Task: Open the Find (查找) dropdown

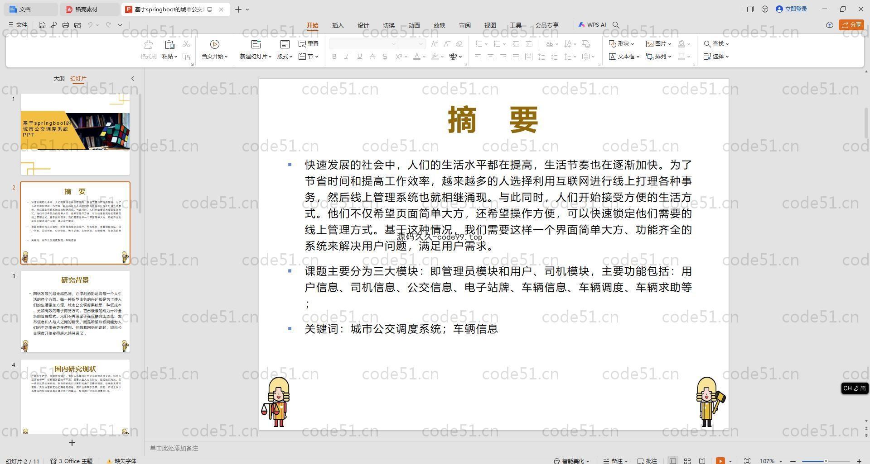Action: click(x=716, y=44)
